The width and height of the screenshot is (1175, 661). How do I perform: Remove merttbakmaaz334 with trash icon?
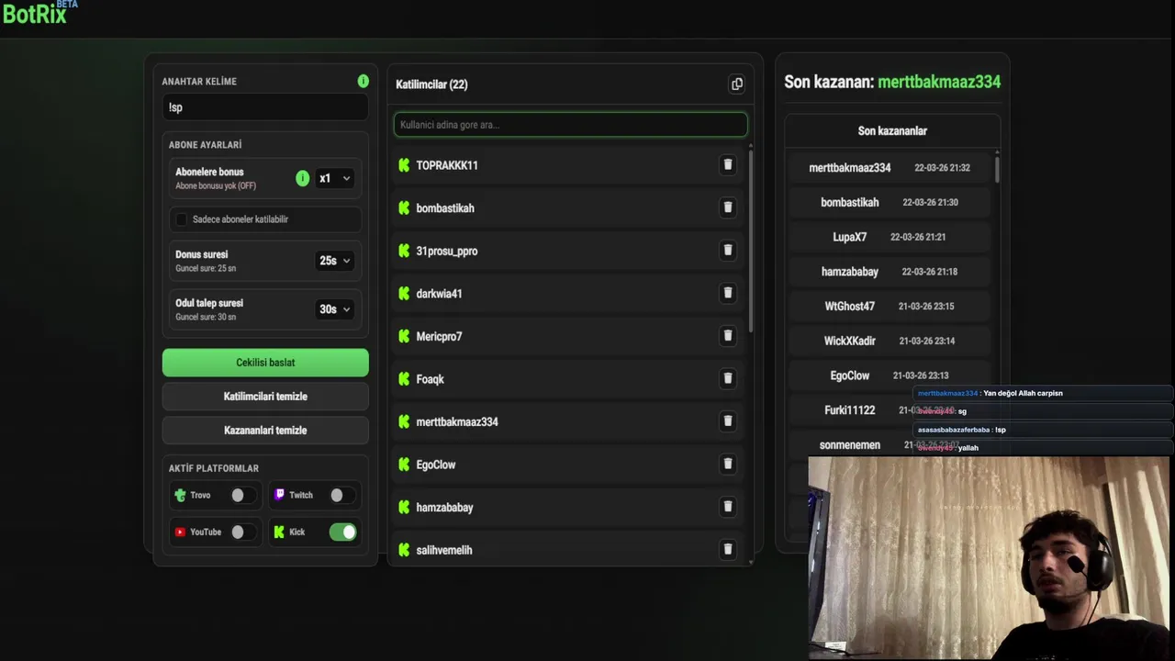point(728,420)
